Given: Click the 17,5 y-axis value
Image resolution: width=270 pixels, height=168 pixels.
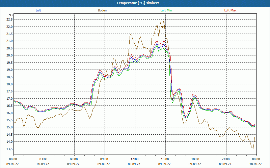Looking at the screenshot, I should 9,91.
